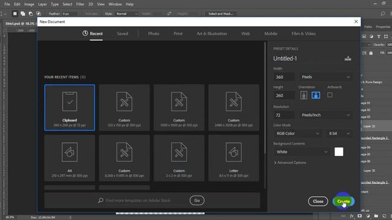Select landscape orientation icon
The width and height of the screenshot is (392, 220).
point(316,95)
